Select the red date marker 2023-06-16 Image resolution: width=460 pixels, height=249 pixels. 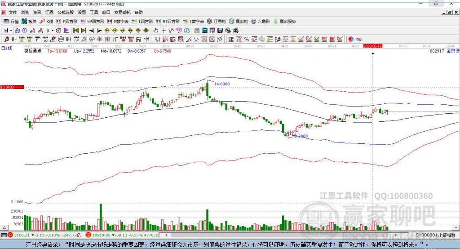pyautogui.click(x=372, y=46)
